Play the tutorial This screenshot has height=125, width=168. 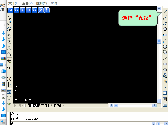pos(22,10)
